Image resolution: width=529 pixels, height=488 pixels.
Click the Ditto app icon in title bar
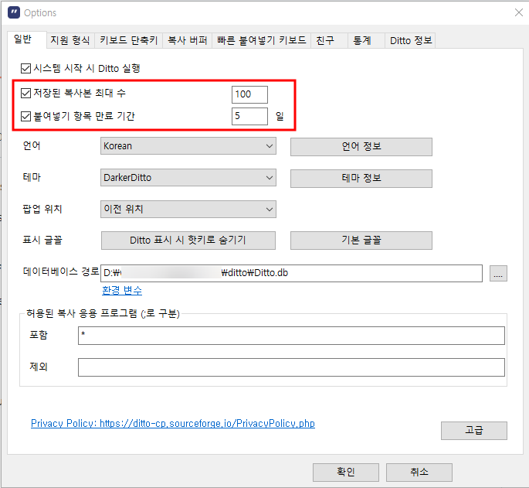(x=14, y=12)
